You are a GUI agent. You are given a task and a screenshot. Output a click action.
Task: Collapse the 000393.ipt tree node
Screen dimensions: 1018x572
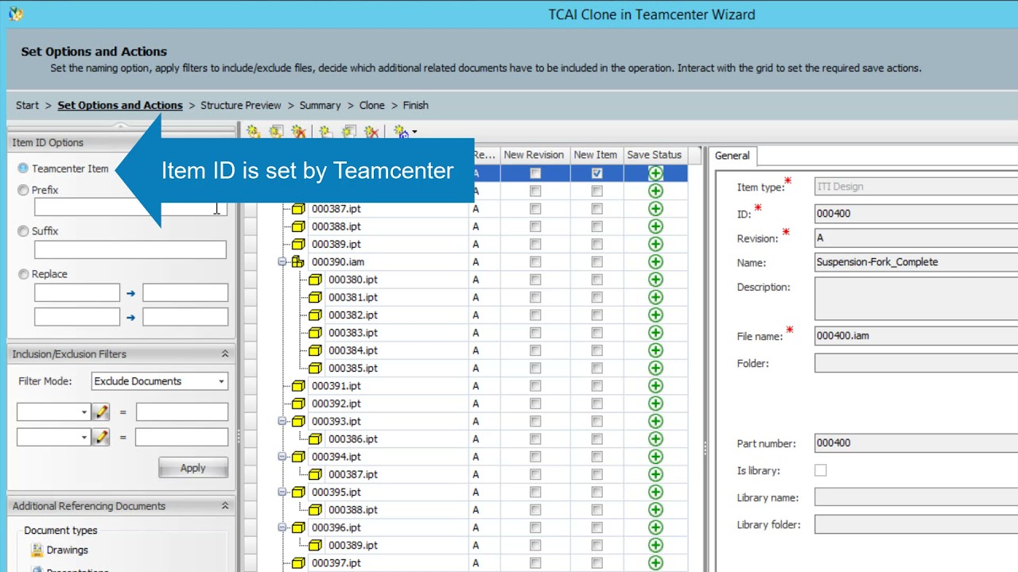pyautogui.click(x=282, y=421)
